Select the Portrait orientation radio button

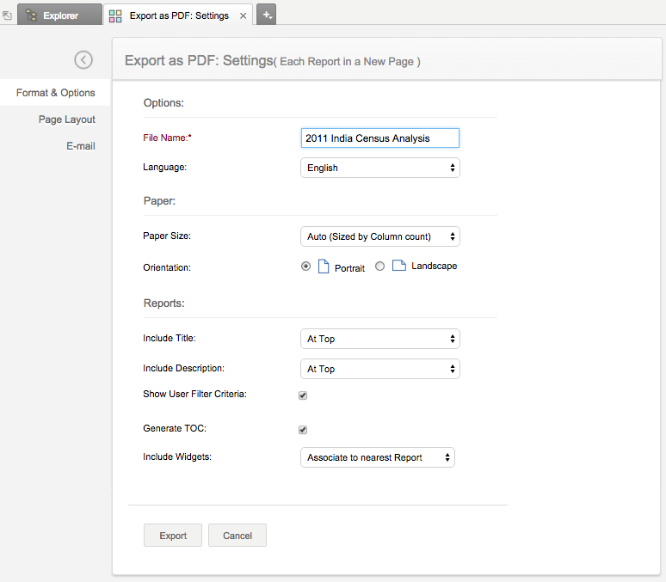306,266
